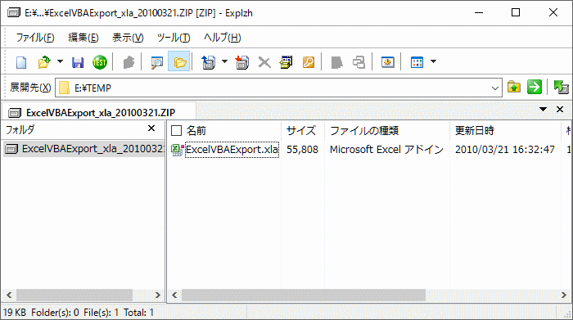The image size is (573, 320).
Task: Click the green arrows window icon beside destination
Action: tap(561, 88)
